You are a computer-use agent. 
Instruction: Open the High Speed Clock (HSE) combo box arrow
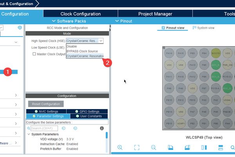pyautogui.click(x=101, y=41)
